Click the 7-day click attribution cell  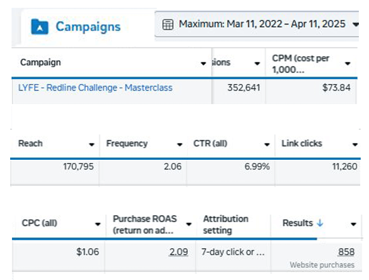coord(232,252)
